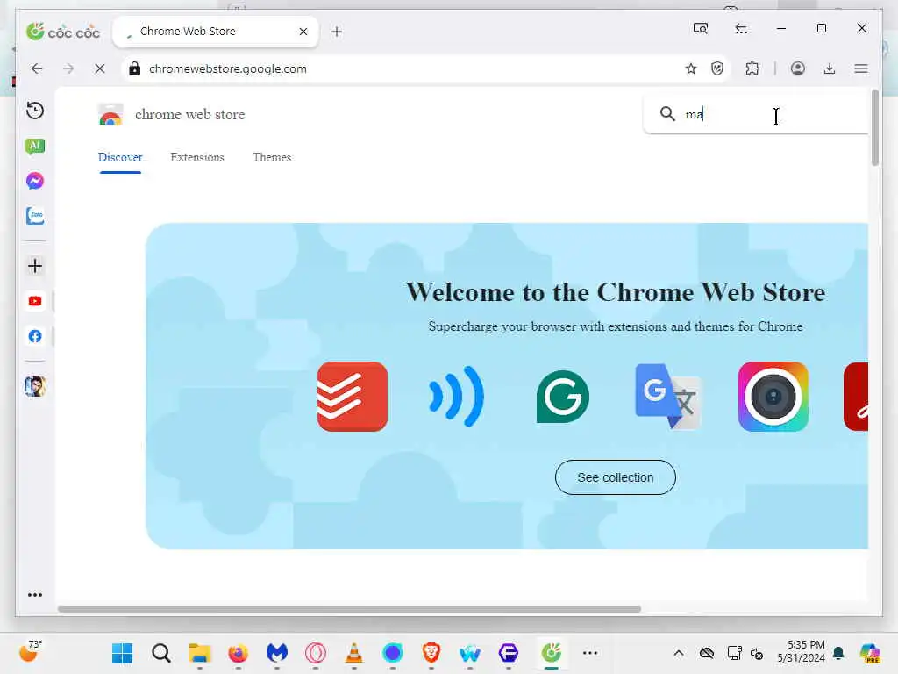Open VLC media player from taskbar

[354, 653]
